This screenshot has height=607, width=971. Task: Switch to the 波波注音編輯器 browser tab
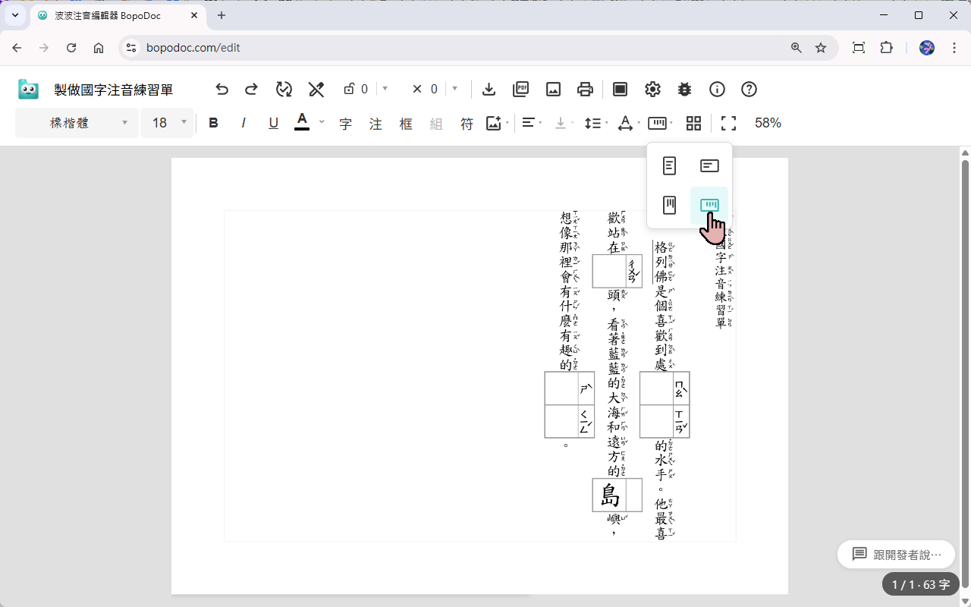(106, 15)
